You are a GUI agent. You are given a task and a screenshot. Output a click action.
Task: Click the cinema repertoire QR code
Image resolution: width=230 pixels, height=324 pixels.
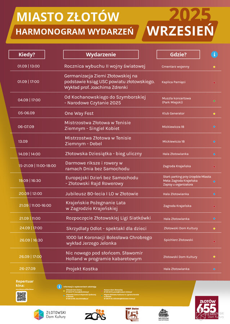pyautogui.click(x=21, y=296)
